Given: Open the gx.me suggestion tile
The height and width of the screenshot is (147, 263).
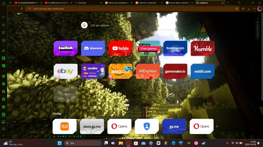Looking at the screenshot, I should pyautogui.click(x=174, y=126).
